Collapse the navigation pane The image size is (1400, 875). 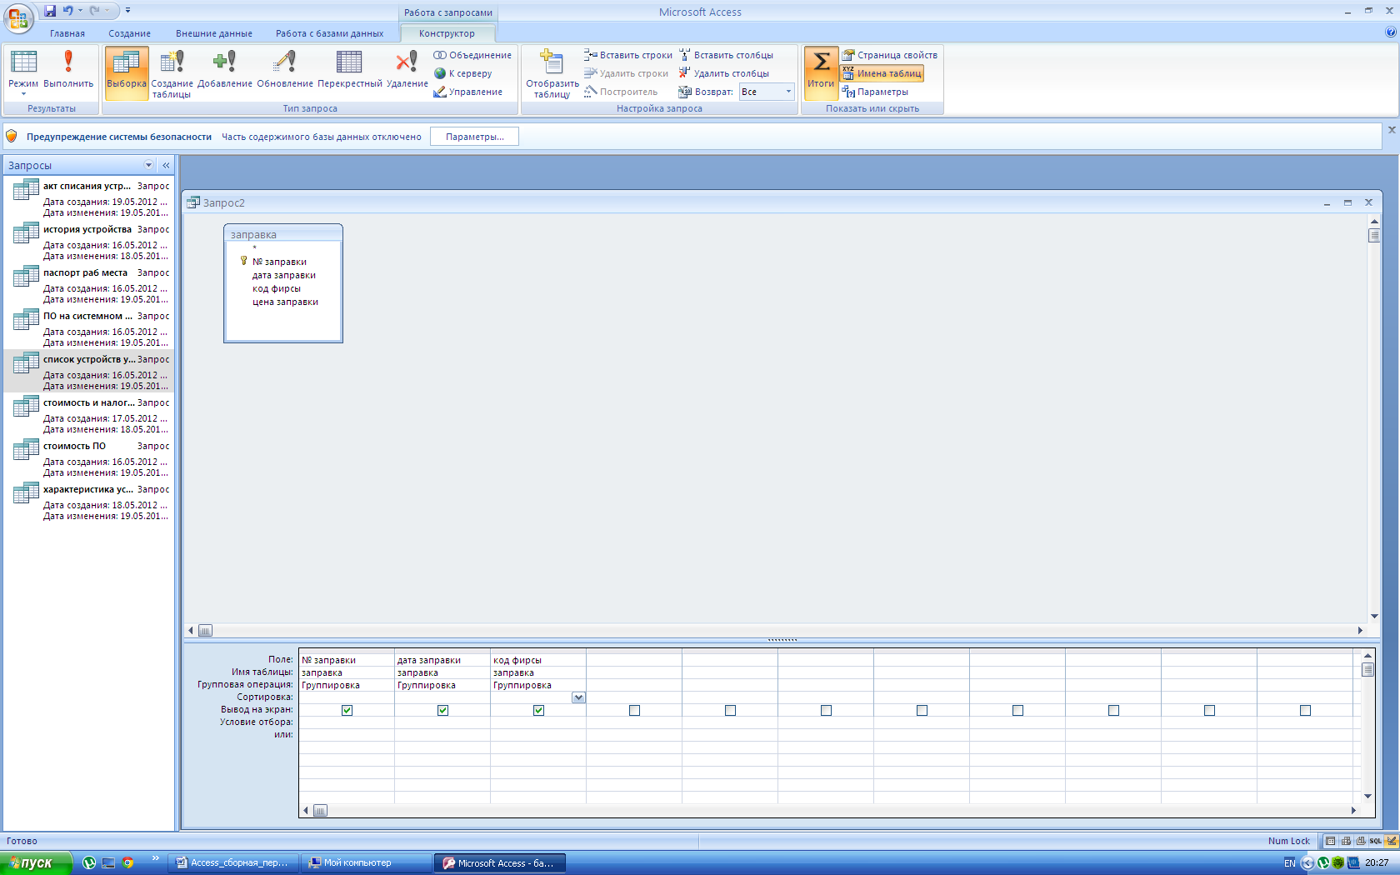tap(166, 165)
